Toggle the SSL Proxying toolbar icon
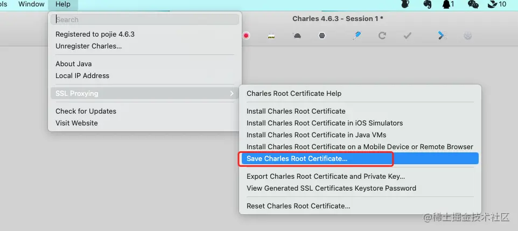 (x=271, y=36)
